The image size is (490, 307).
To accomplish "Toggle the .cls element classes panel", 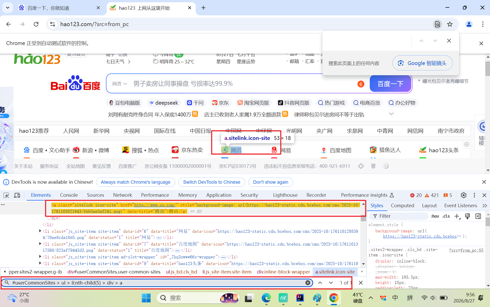I will pyautogui.click(x=446, y=216).
